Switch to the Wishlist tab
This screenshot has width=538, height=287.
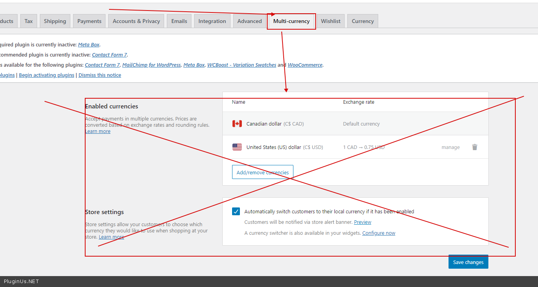(x=331, y=21)
